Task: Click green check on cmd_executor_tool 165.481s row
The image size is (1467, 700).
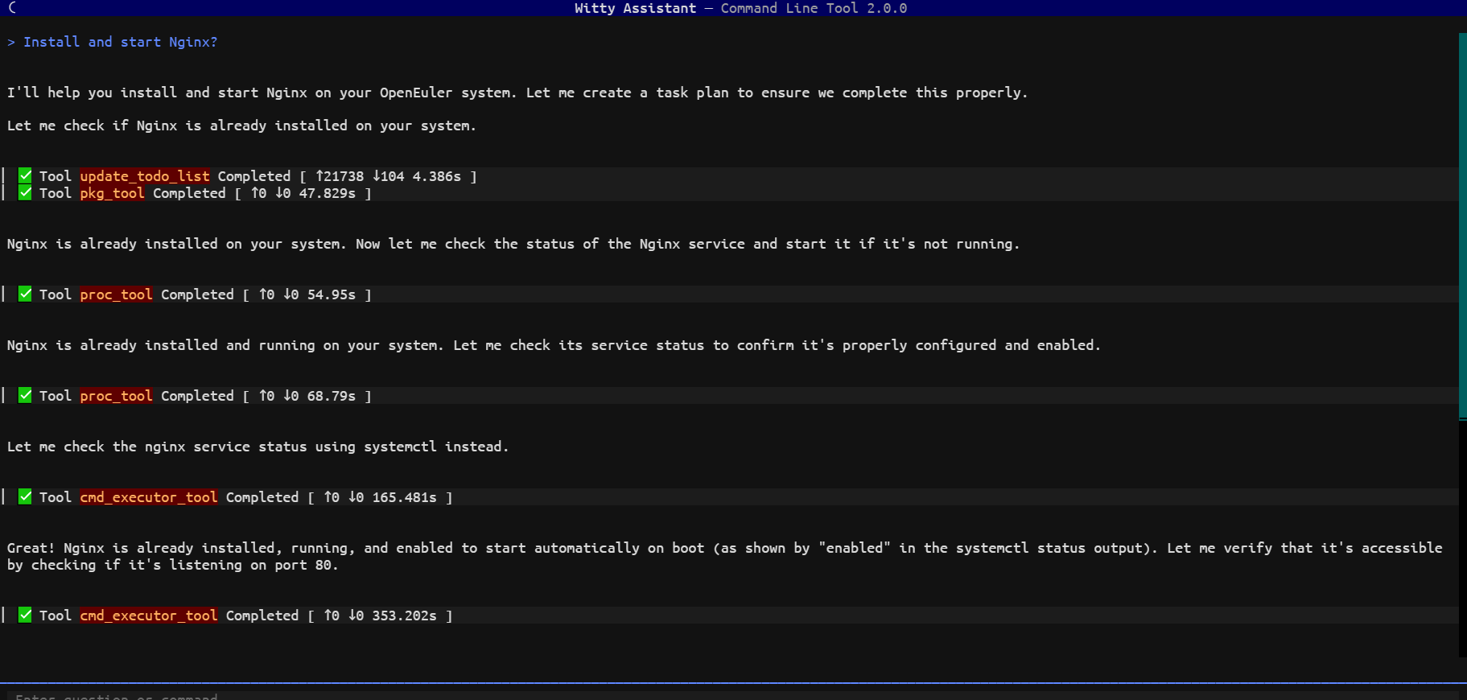Action: (25, 496)
